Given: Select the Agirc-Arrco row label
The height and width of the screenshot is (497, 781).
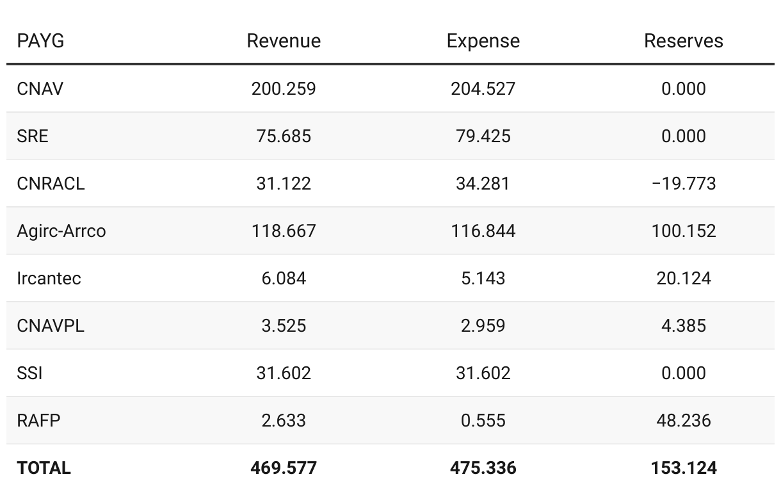Looking at the screenshot, I should 61,231.
